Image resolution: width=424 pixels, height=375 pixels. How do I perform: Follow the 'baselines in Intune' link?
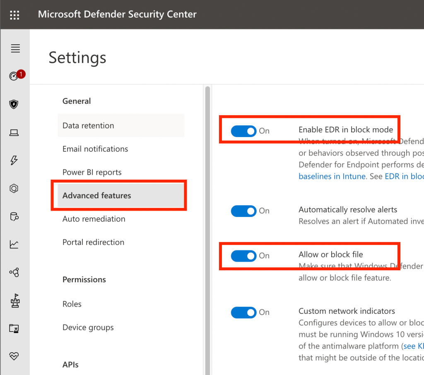[x=332, y=176]
